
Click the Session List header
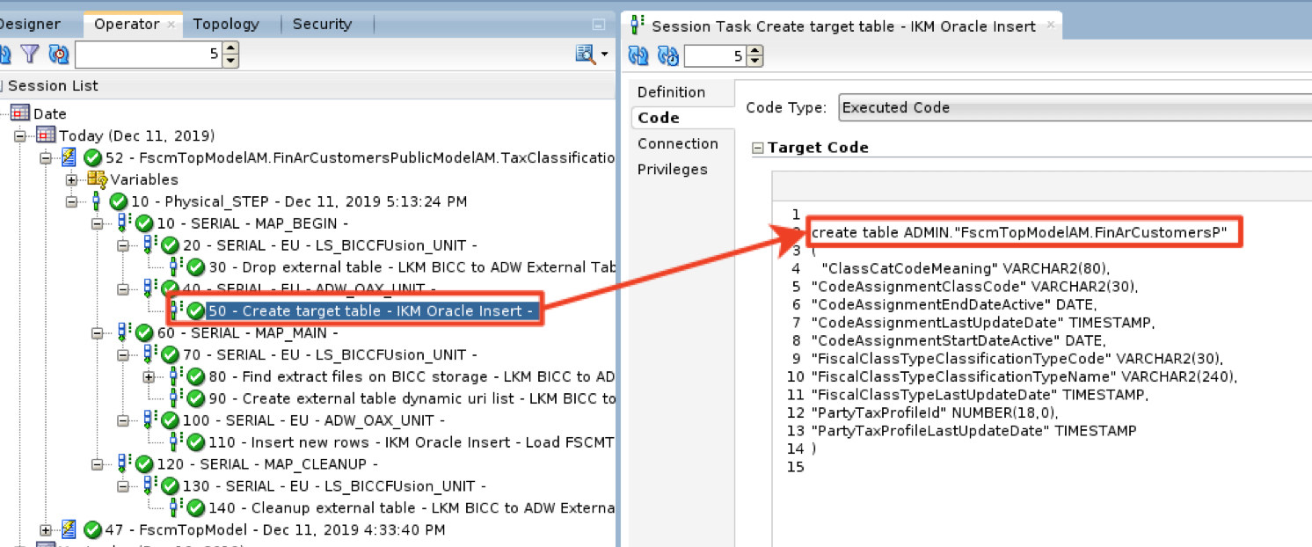coord(53,85)
